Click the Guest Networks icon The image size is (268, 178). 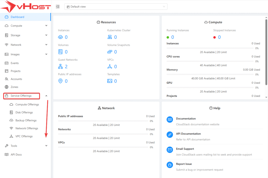click(x=60, y=66)
